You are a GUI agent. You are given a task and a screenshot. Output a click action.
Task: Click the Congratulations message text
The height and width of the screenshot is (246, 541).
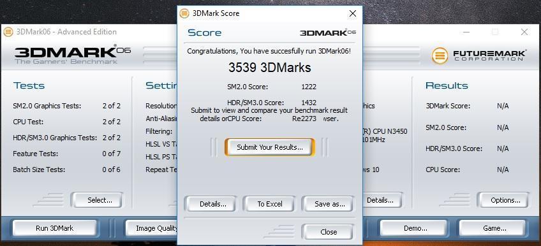tap(269, 52)
